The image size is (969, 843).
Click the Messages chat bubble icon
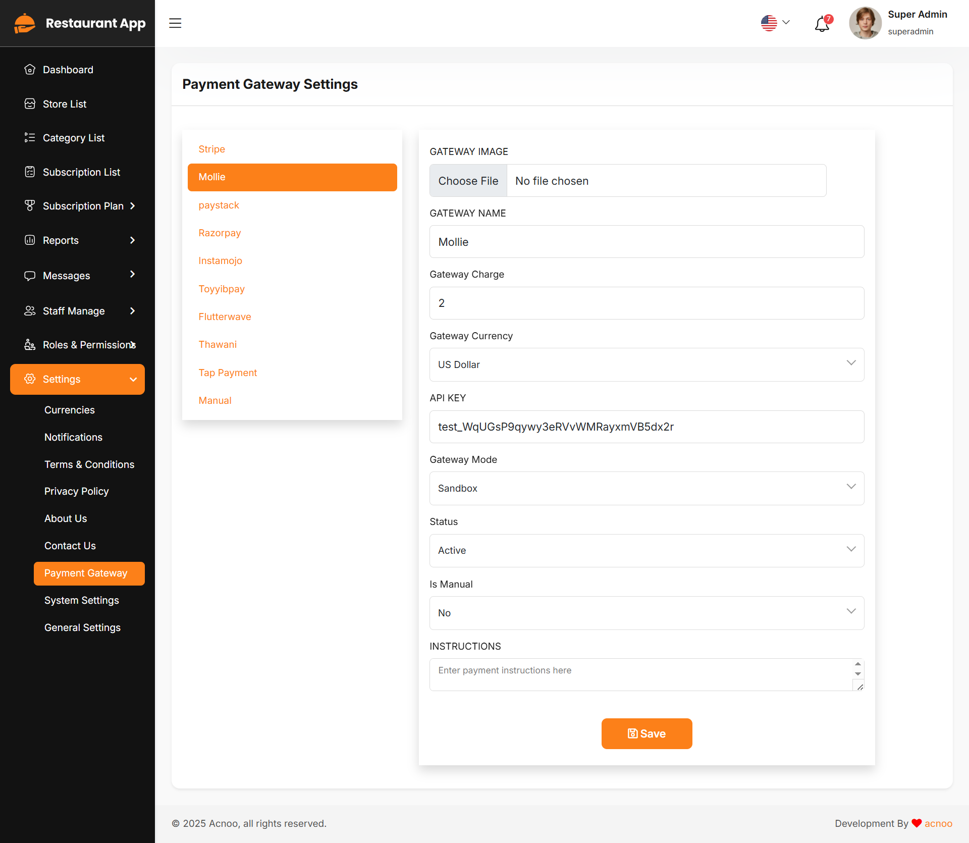tap(30, 276)
